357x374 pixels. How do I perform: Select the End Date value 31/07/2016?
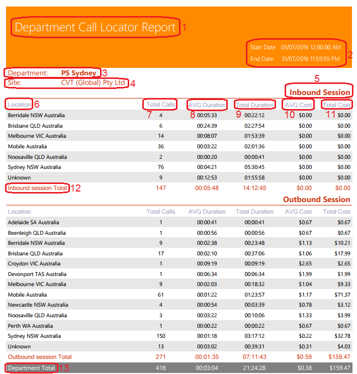[295, 59]
